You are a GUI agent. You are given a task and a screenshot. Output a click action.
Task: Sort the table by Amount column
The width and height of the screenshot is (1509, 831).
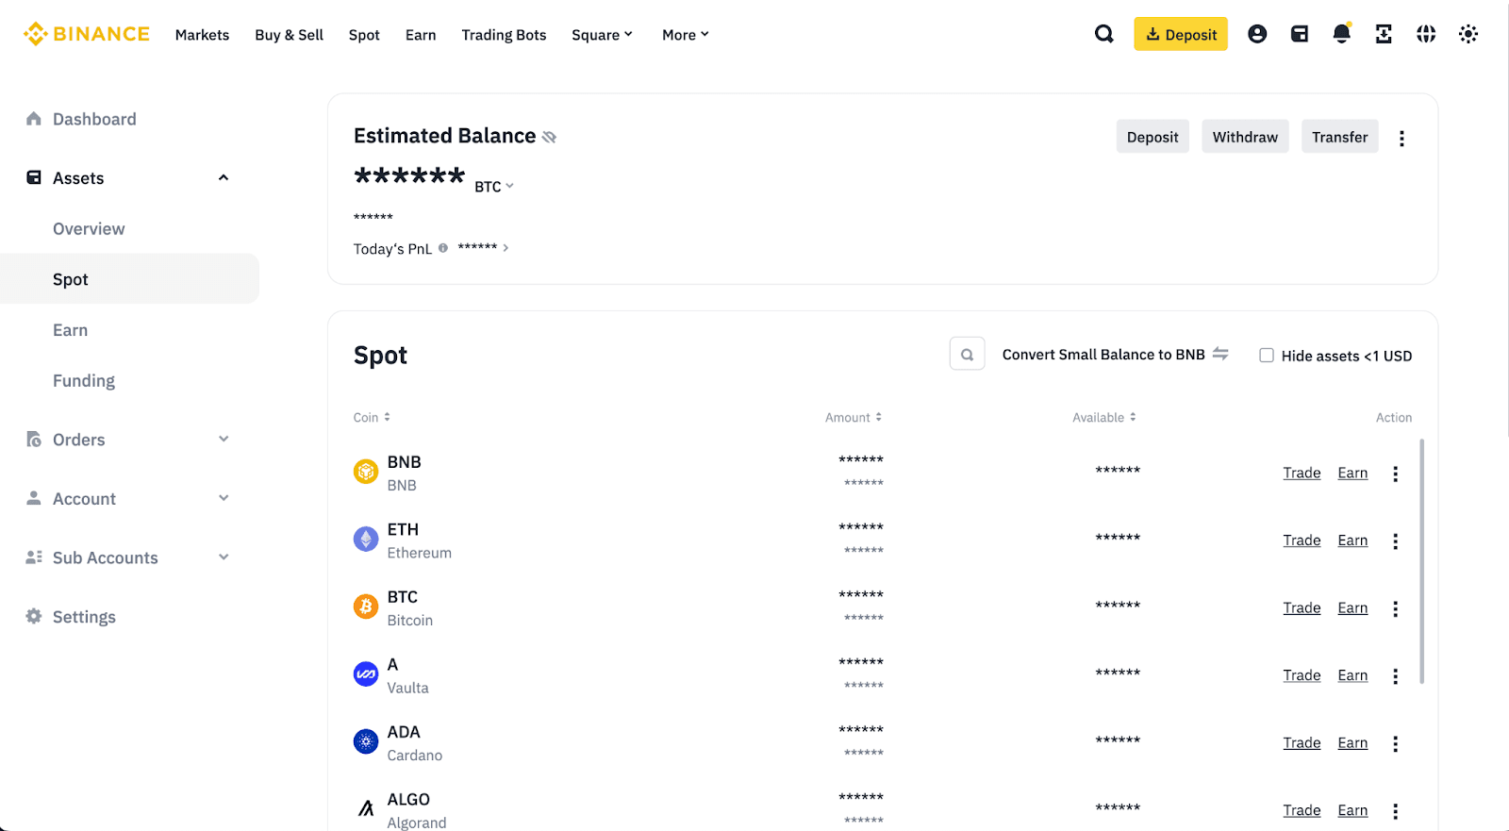pyautogui.click(x=854, y=417)
